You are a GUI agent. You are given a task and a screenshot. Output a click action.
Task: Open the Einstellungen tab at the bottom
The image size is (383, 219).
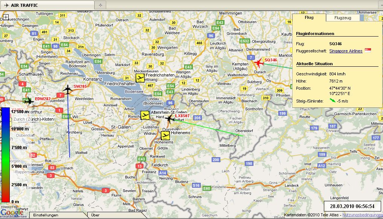click(x=46, y=215)
